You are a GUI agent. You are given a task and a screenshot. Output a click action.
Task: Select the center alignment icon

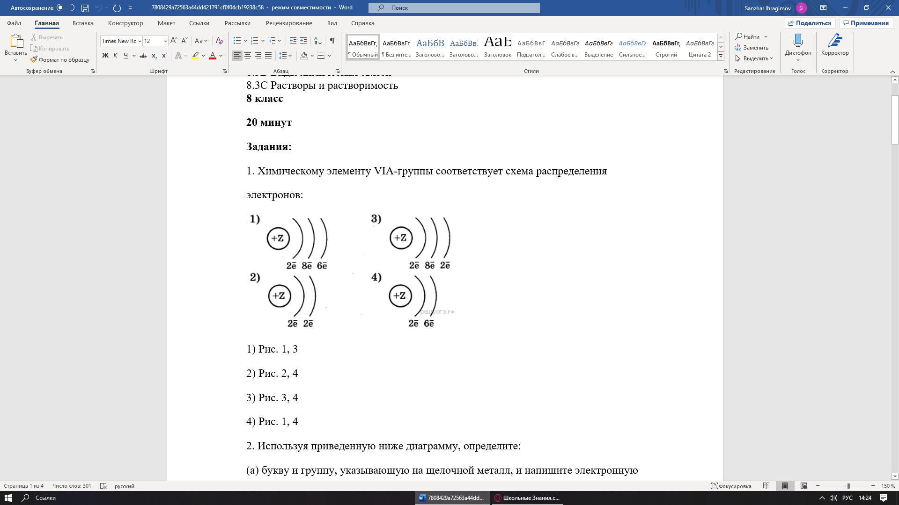click(x=248, y=56)
